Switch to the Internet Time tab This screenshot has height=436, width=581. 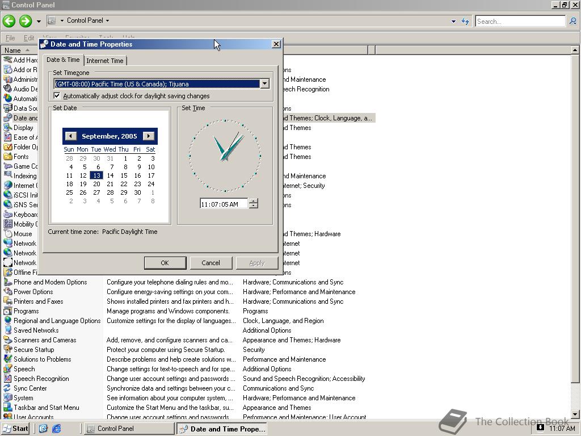[x=105, y=61]
